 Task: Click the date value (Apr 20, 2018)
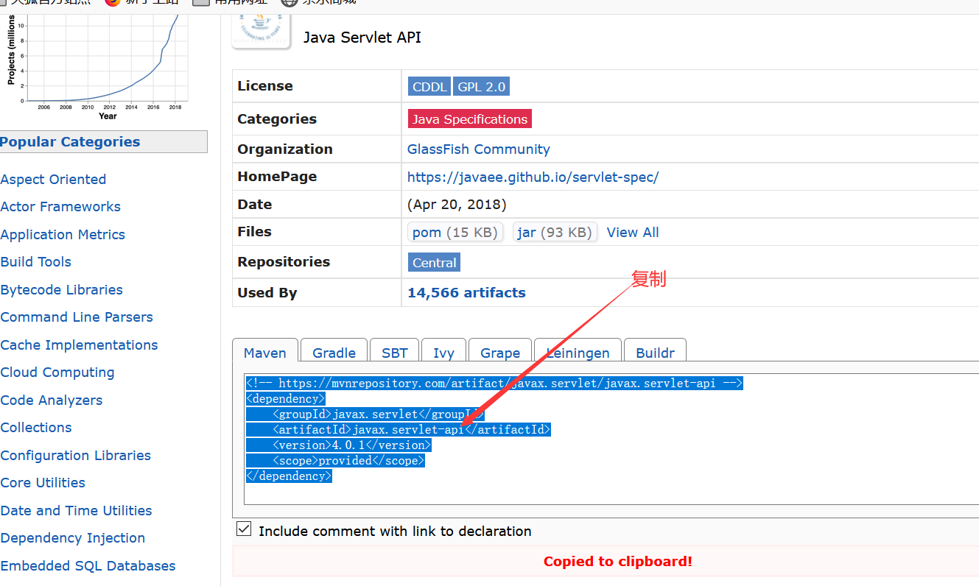click(x=457, y=205)
